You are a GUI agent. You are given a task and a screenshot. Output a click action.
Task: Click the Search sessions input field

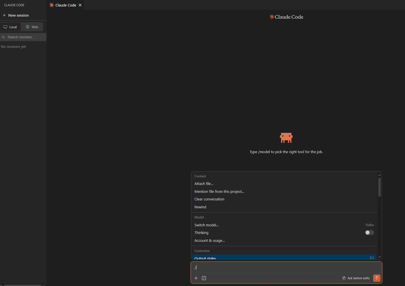25,37
